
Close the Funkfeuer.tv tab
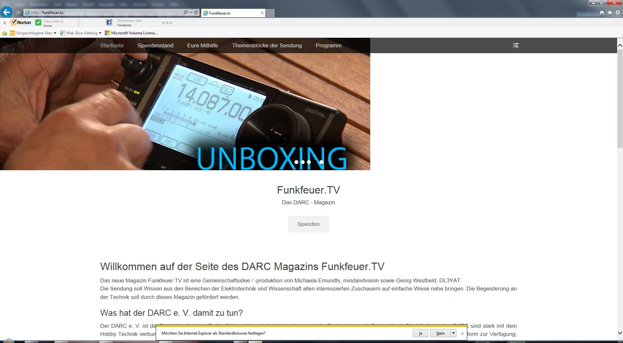[262, 13]
